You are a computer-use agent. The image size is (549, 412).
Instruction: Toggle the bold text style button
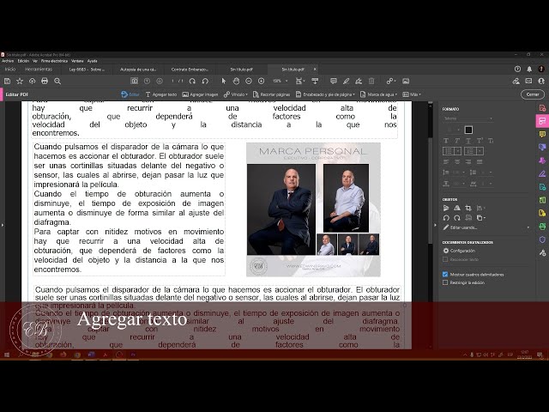point(446,141)
